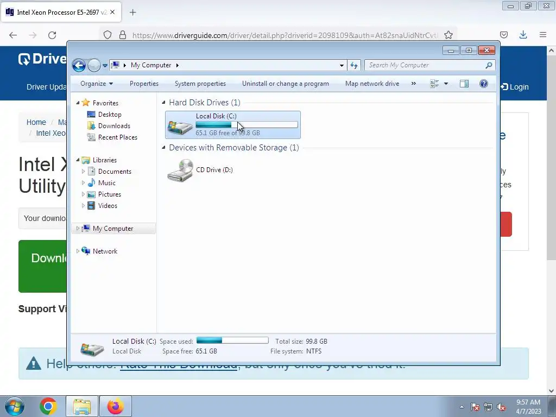This screenshot has width=556, height=417.
Task: Open Recent Places in navigation pane
Action: [118, 137]
